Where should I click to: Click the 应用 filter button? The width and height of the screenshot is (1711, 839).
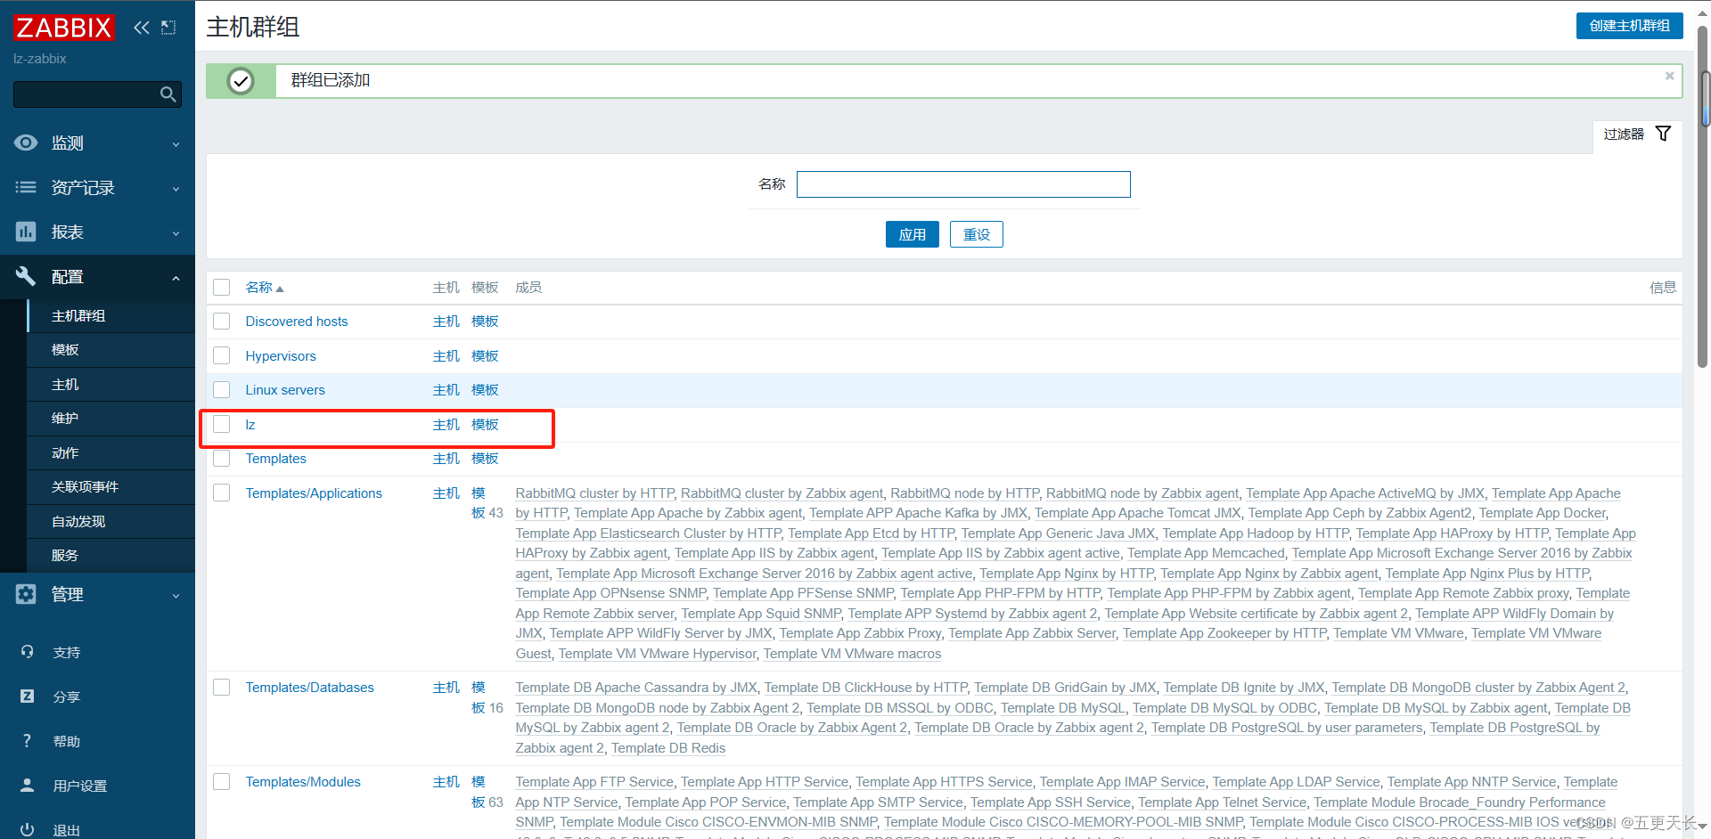pyautogui.click(x=912, y=234)
